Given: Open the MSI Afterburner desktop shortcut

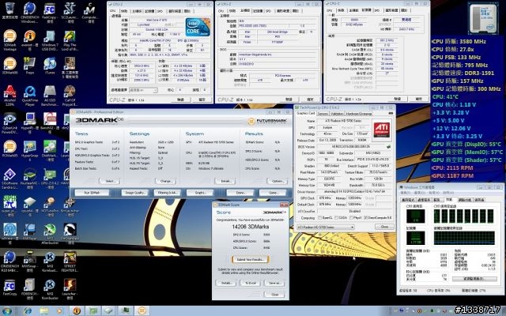Looking at the screenshot, I should pyautogui.click(x=49, y=234).
